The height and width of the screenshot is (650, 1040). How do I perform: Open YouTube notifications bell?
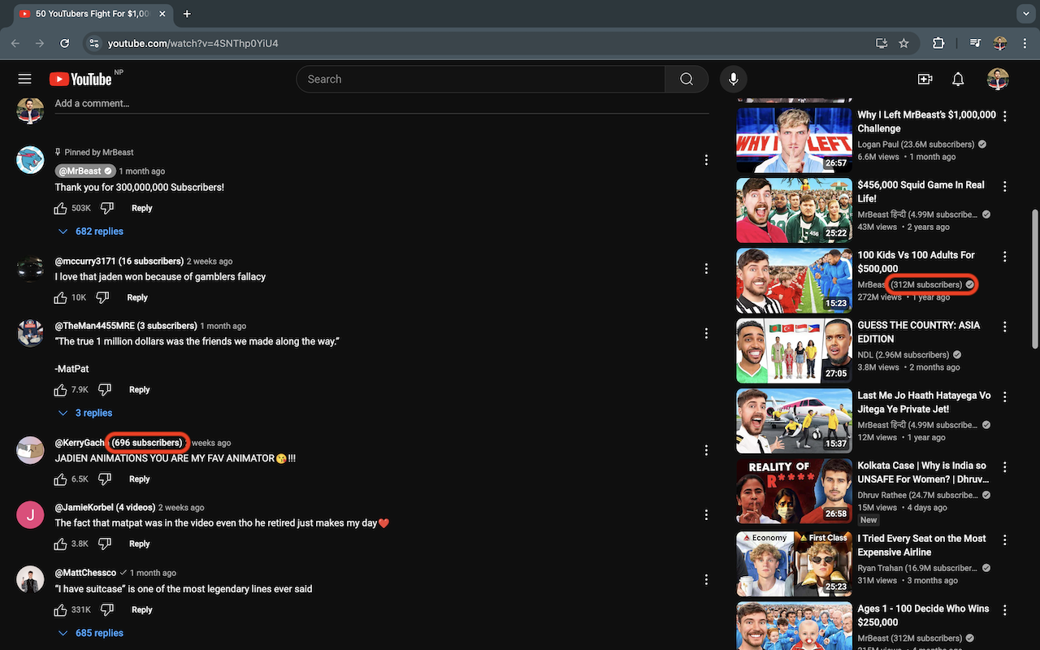pyautogui.click(x=958, y=79)
